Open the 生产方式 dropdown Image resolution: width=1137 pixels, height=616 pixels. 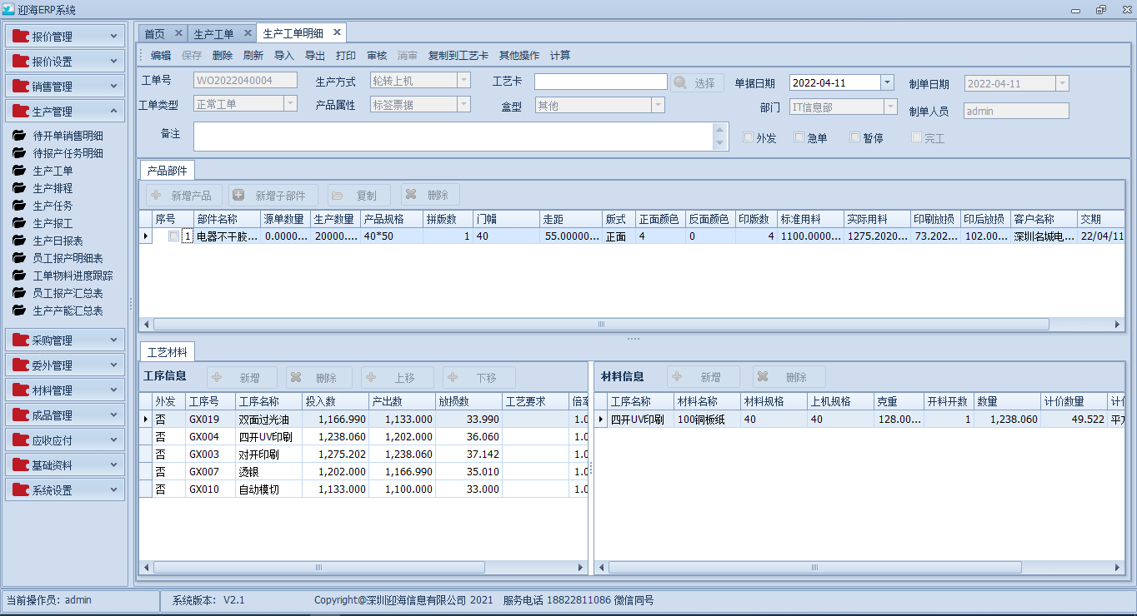click(464, 81)
